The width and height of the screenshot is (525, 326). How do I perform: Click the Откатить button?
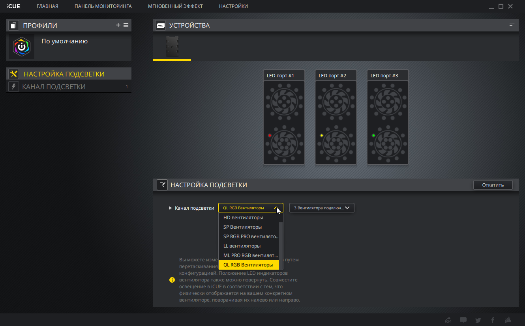(493, 185)
